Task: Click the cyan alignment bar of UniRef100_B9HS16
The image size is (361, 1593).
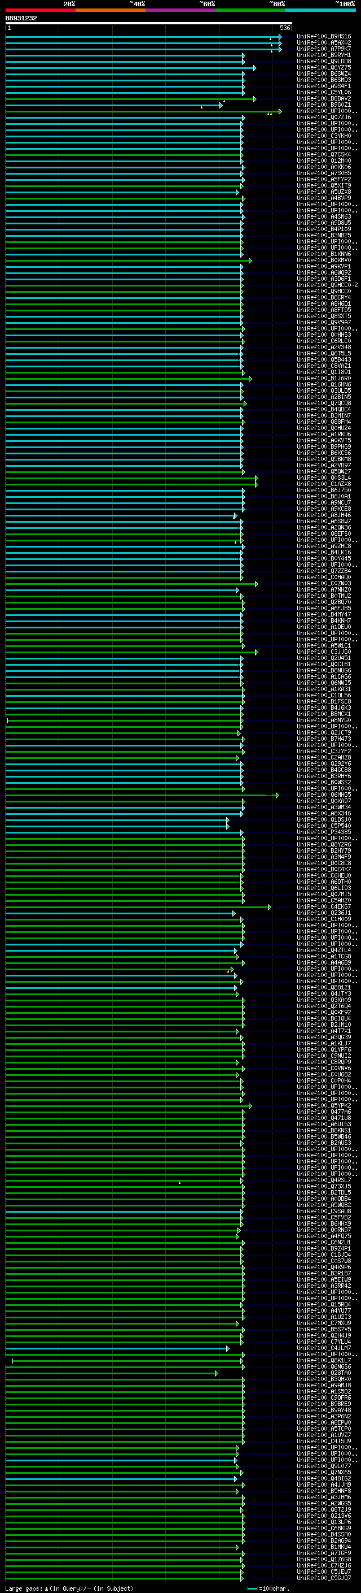Action: pos(143,37)
